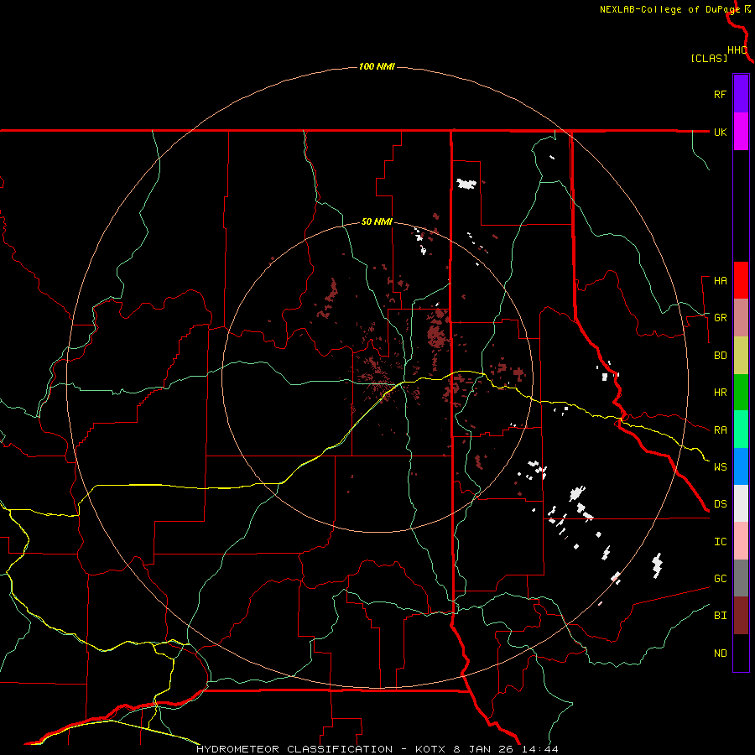
Task: Select the "WS" legend label
Action: (720, 467)
